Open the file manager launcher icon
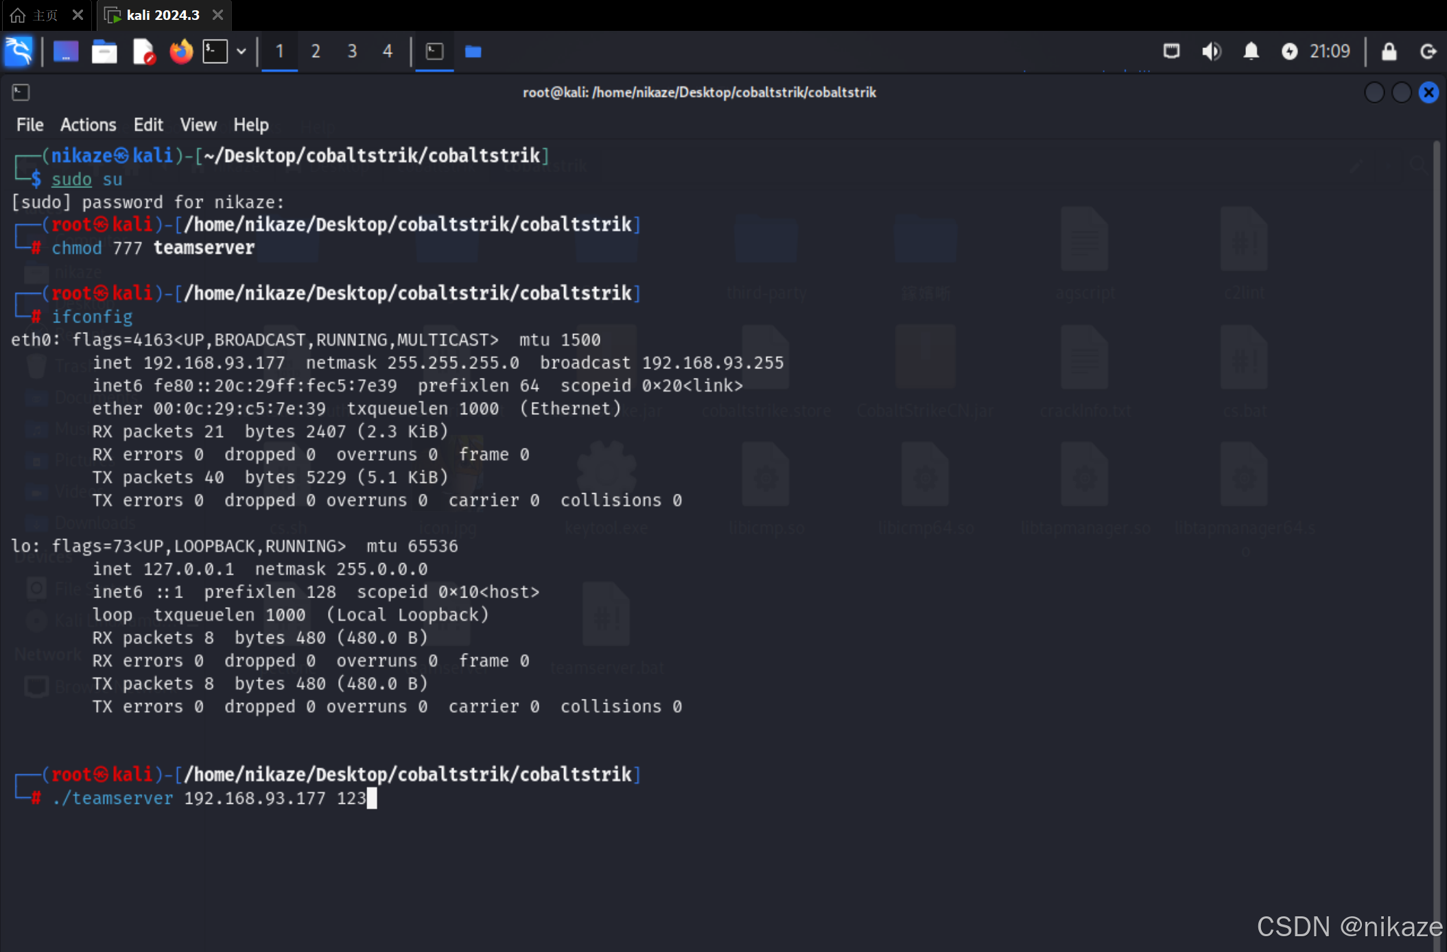This screenshot has height=952, width=1447. [x=104, y=51]
